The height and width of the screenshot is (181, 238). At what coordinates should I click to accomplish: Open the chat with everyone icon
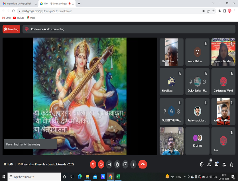[217, 164]
